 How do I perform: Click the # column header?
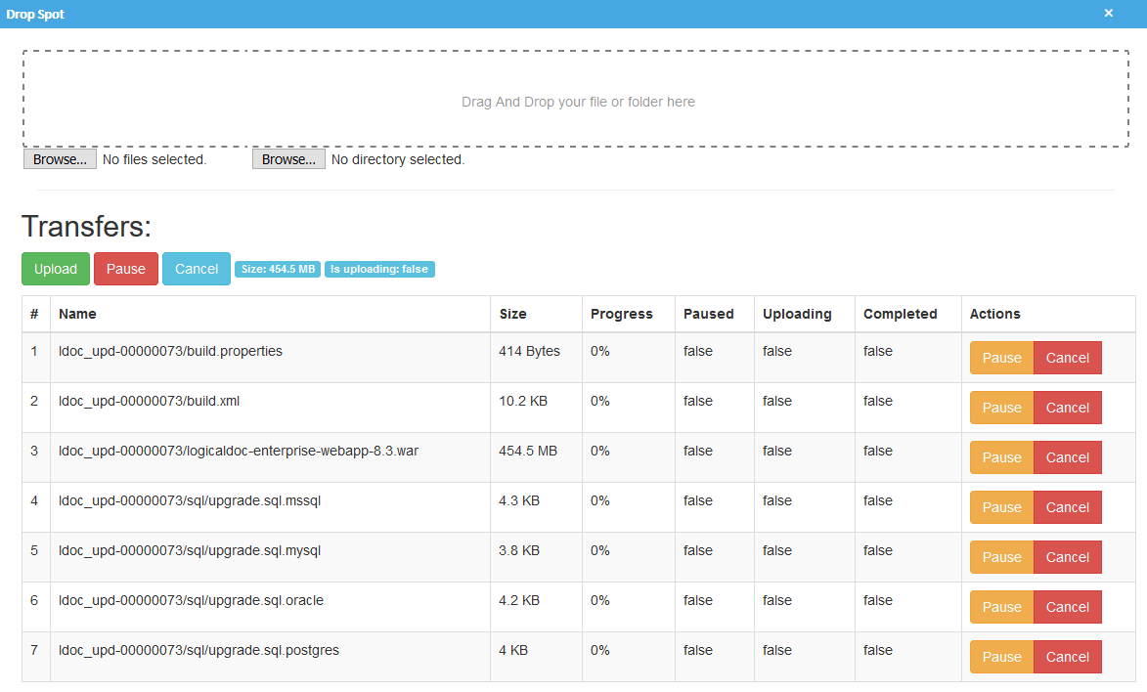coord(34,314)
